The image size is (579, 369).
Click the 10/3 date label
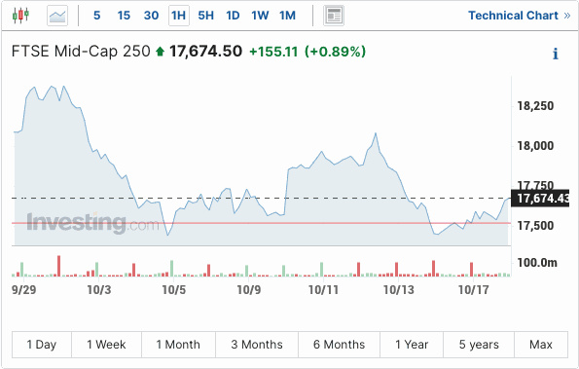99,289
